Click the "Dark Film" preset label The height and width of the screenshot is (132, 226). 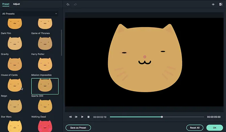(x=6, y=33)
